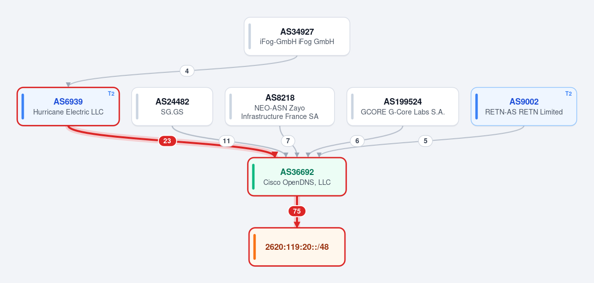Image resolution: width=594 pixels, height=283 pixels.
Task: Open the AS24482 SG.GS node
Action: [x=172, y=107]
